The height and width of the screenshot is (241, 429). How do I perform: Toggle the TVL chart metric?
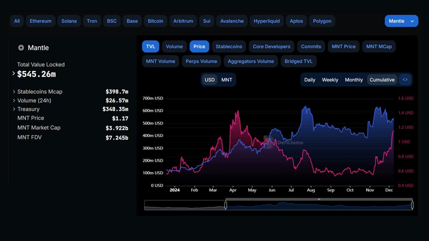coord(150,47)
